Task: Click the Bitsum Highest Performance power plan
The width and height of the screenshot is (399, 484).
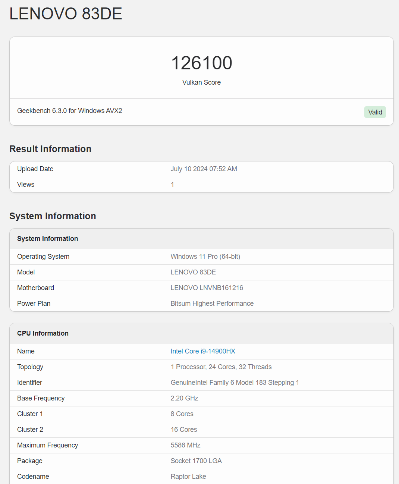Action: pos(212,304)
